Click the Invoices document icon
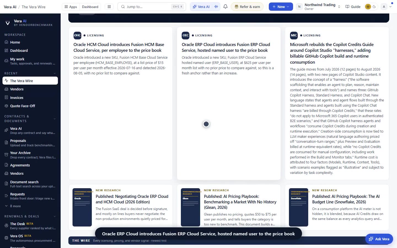The width and height of the screenshot is (397, 248). point(6,98)
